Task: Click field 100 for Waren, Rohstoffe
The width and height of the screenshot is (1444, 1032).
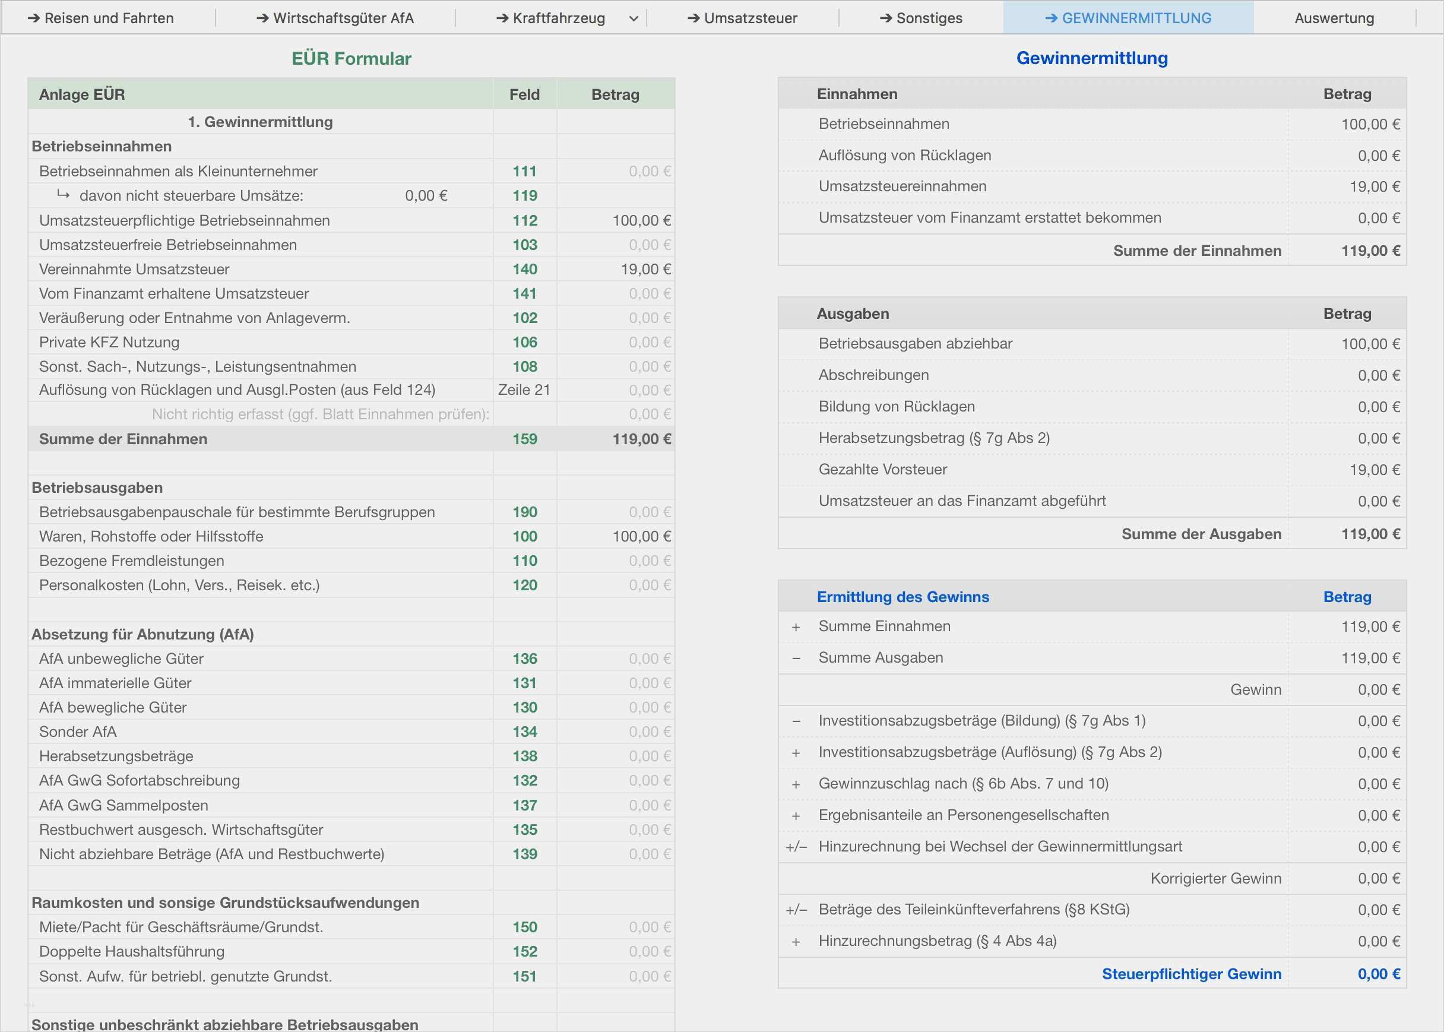Action: (525, 536)
